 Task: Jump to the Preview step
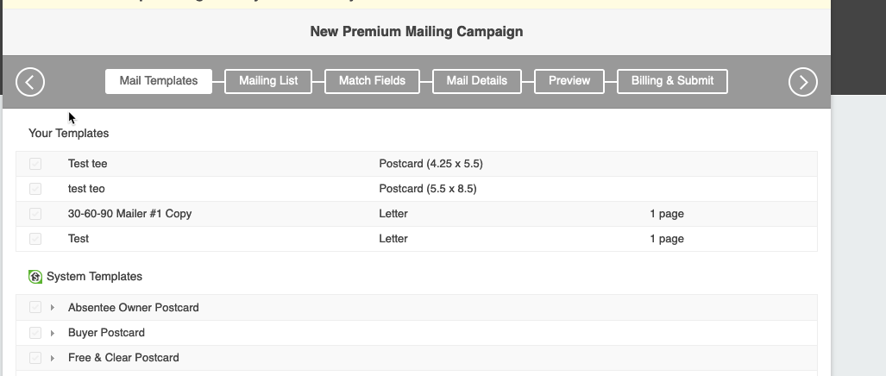click(x=569, y=81)
